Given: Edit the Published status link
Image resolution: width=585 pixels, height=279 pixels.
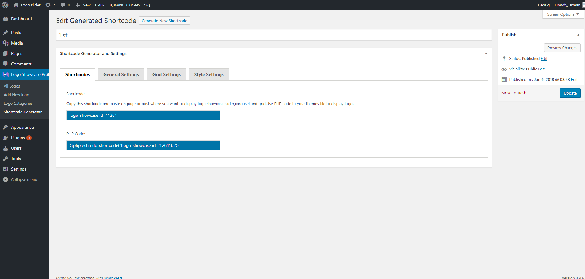Looking at the screenshot, I should [x=544, y=58].
